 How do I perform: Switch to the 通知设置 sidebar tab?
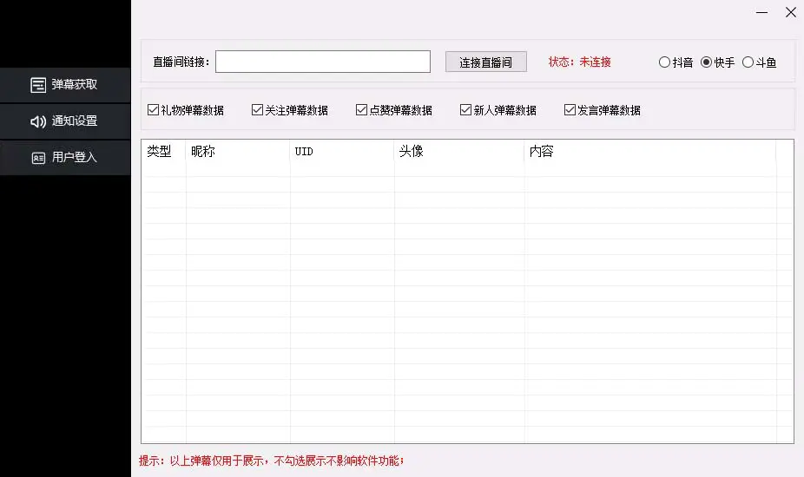[x=74, y=121]
